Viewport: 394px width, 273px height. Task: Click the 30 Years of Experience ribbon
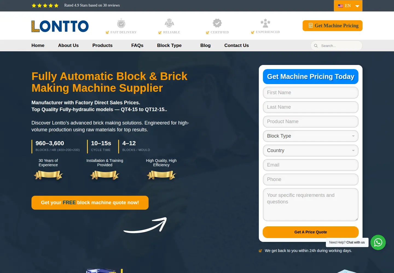pos(48,175)
